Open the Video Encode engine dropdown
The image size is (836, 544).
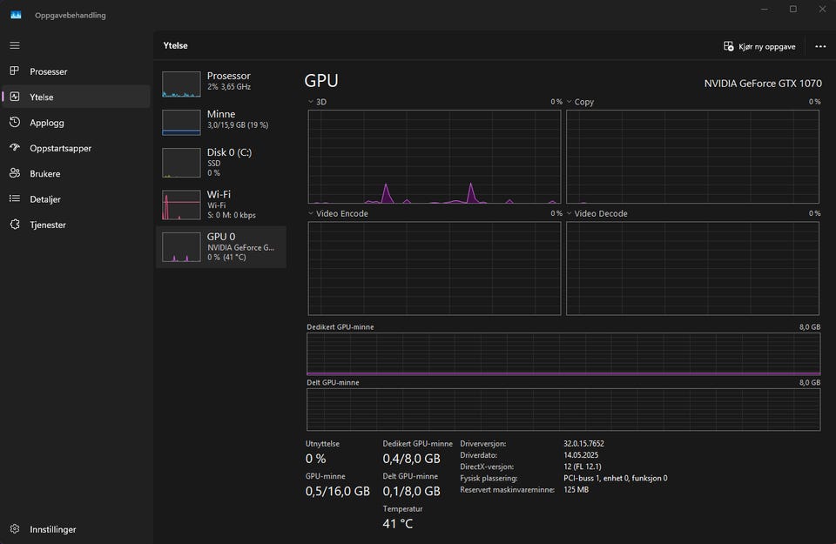(312, 213)
